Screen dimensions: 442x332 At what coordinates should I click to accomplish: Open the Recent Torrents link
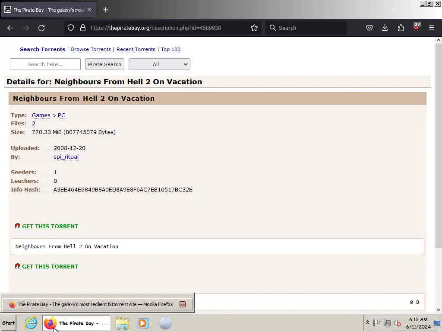pos(136,49)
